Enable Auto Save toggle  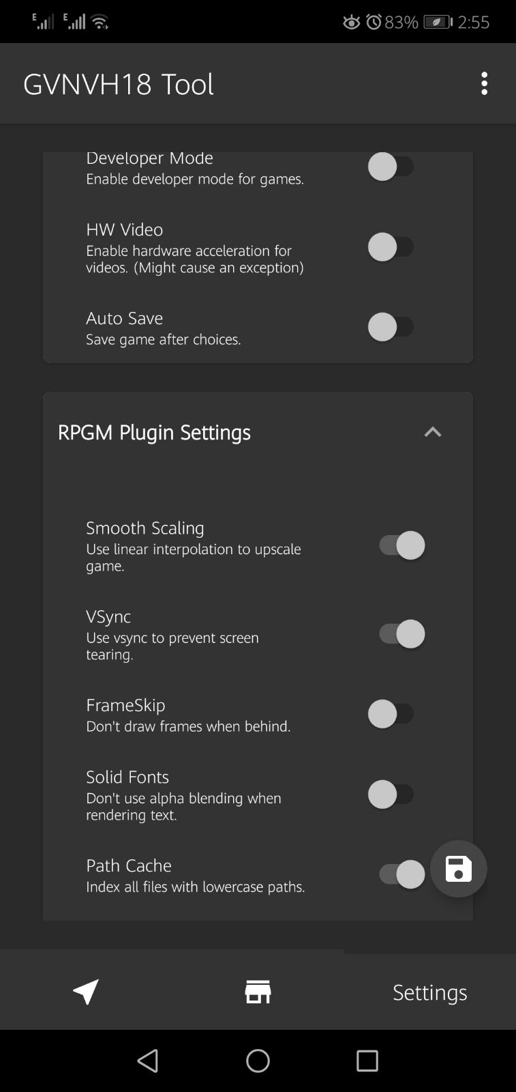pos(391,327)
